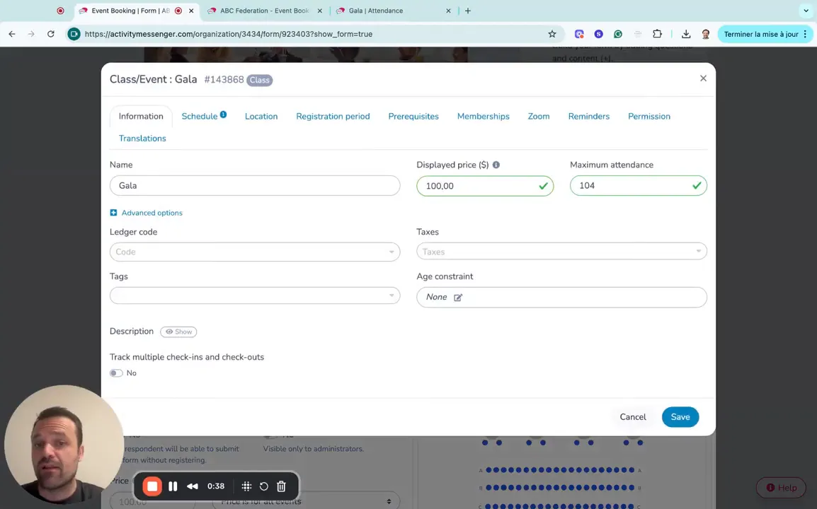Reload the page in browser toolbar
This screenshot has width=817, height=509.
tap(50, 34)
